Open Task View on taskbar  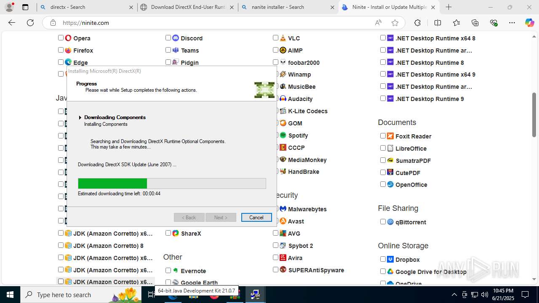coord(152,295)
